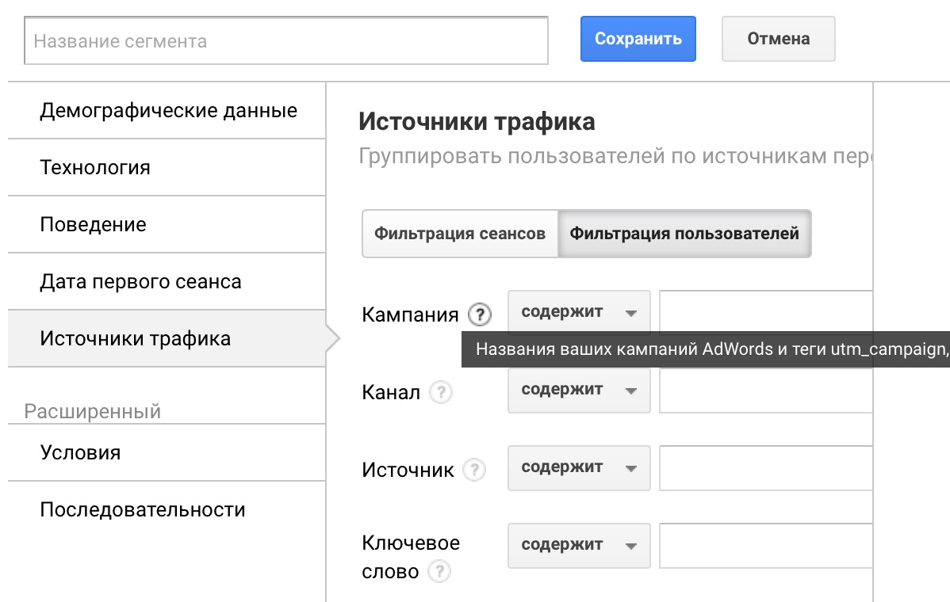Viewport: 950px width, 602px height.
Task: Change match condition for Ключевое слово
Action: (579, 545)
